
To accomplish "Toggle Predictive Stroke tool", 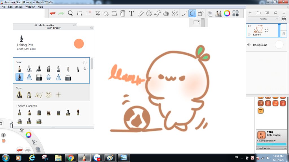I will [x=192, y=13].
